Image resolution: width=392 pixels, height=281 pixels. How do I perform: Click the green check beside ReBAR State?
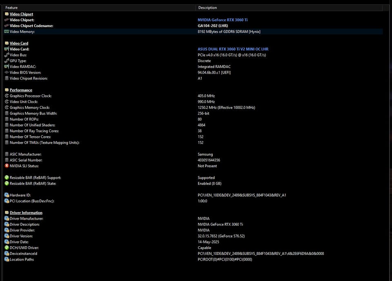7,183
